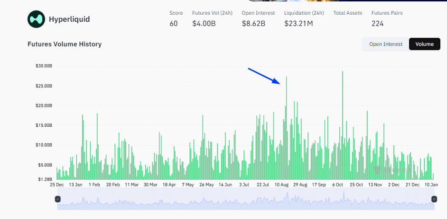This screenshot has height=219, width=447.
Task: Click the Hyperliquid exchange name
Action: (x=69, y=19)
